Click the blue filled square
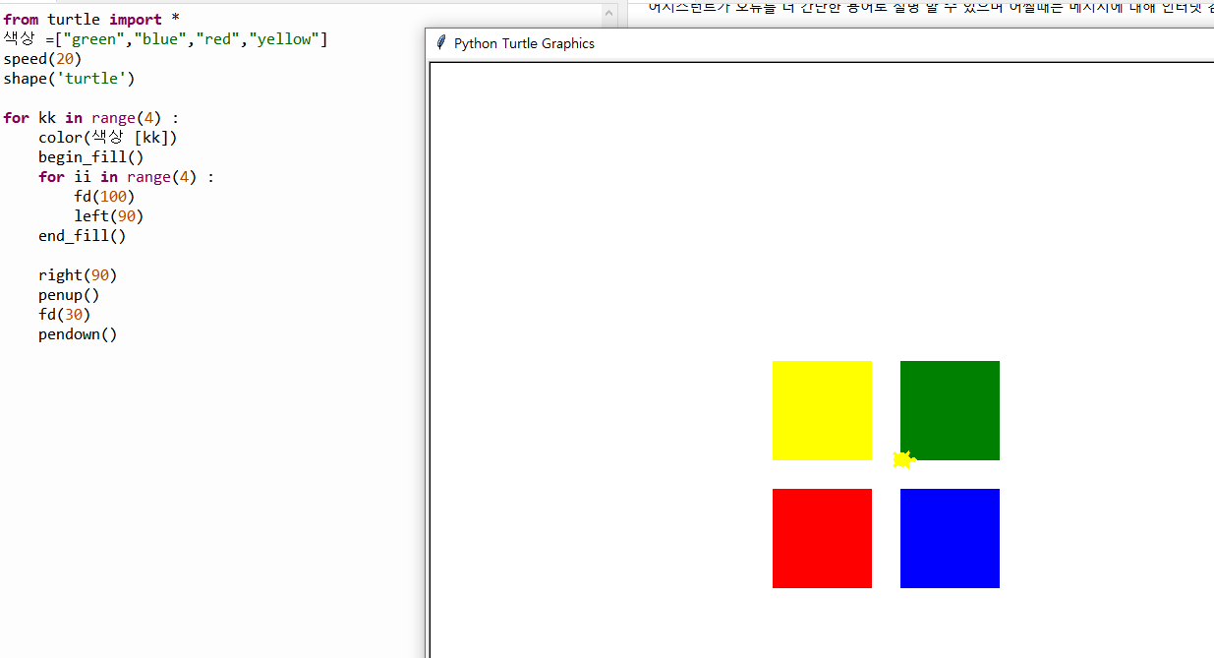Screen dimensions: 1214x658 [950, 538]
